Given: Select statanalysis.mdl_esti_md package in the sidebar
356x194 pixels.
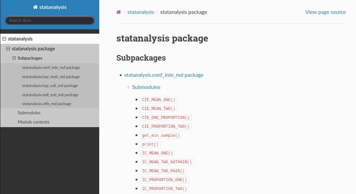Looking at the screenshot, I should [50, 95].
